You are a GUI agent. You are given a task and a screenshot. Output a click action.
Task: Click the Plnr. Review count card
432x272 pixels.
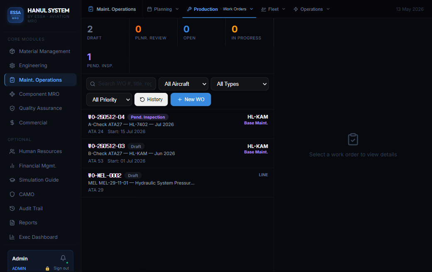coord(153,32)
